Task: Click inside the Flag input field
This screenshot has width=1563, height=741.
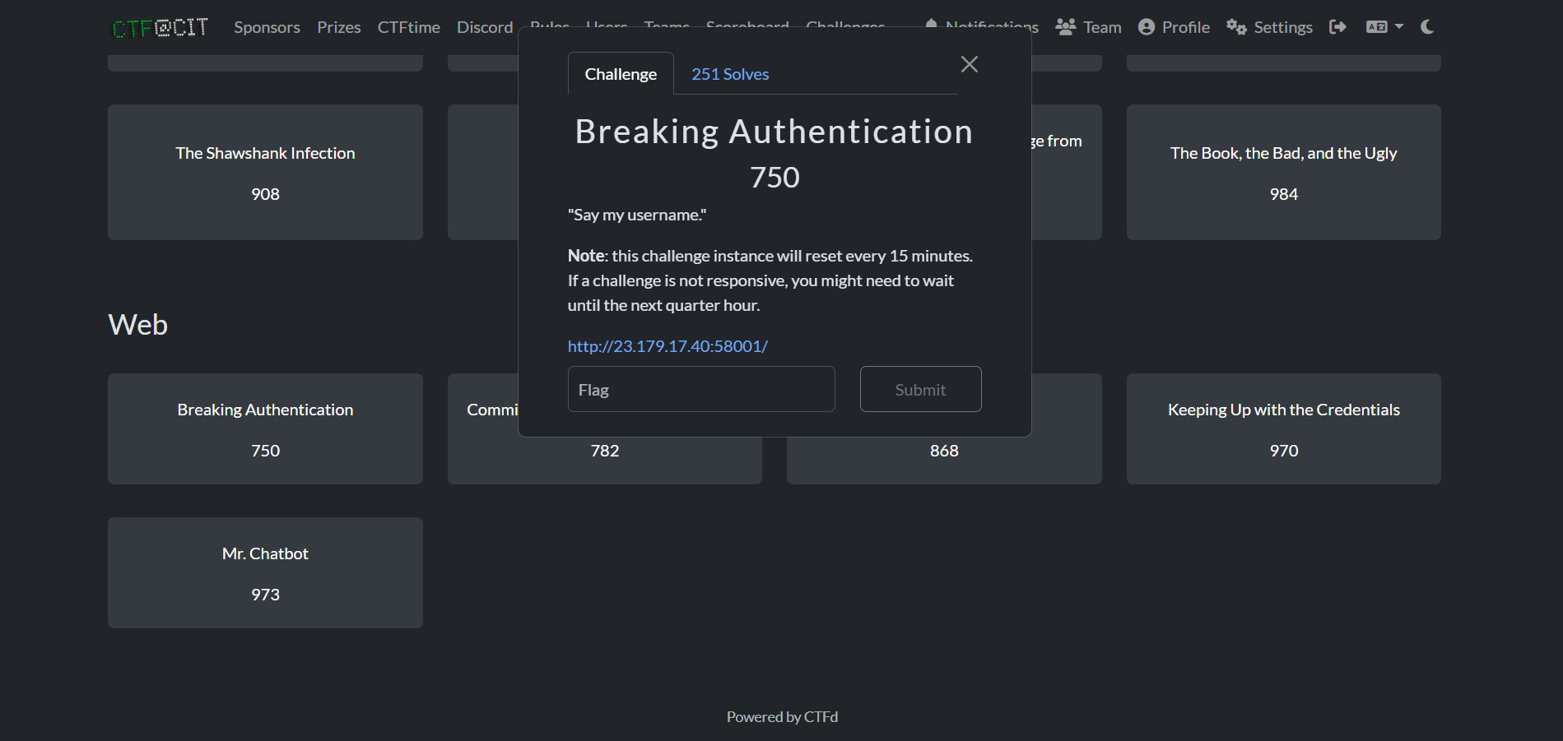Action: click(700, 388)
